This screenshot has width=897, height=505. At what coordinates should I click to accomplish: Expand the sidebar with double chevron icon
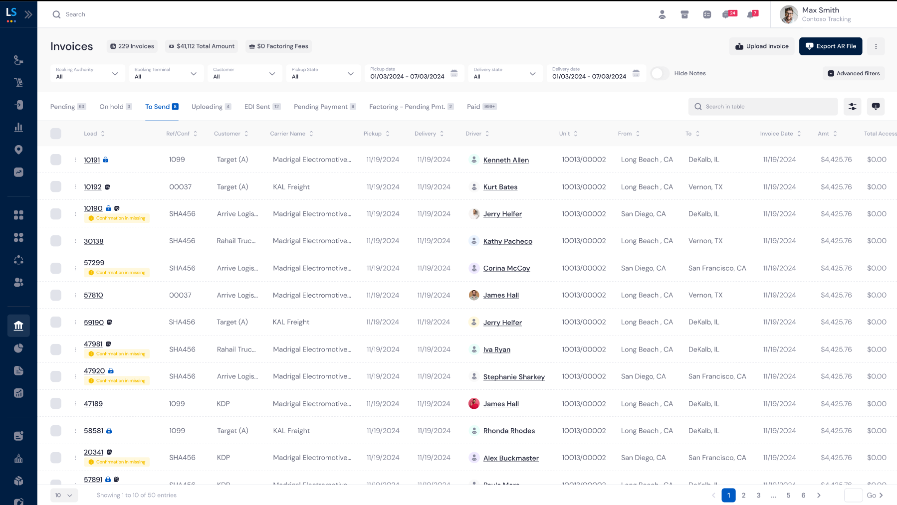pyautogui.click(x=28, y=14)
